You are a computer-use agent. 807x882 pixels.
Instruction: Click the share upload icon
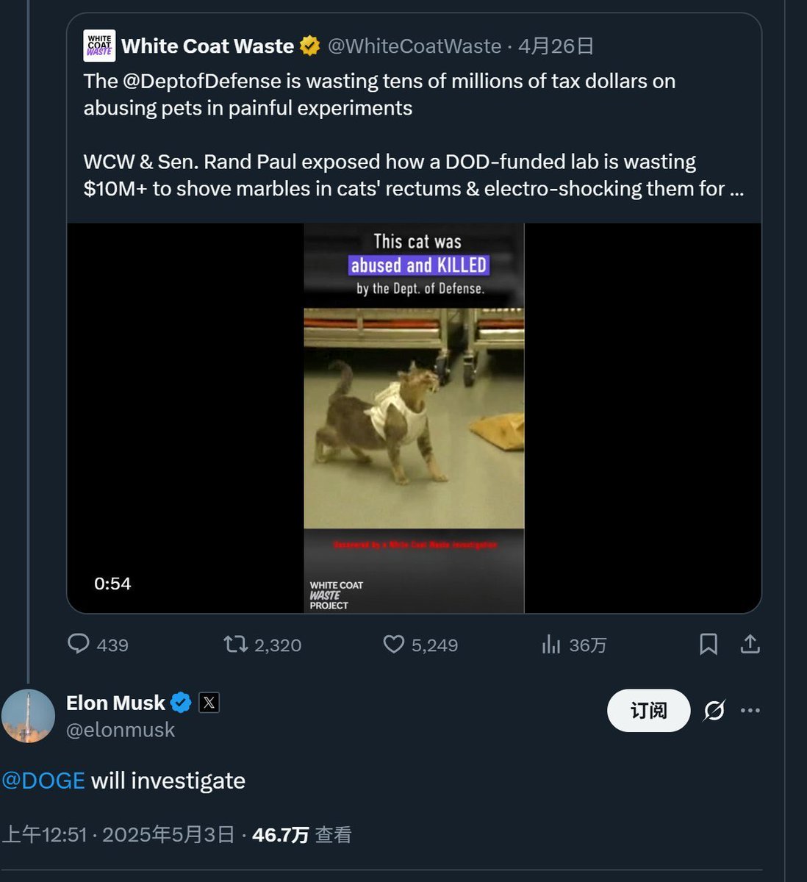(x=750, y=645)
